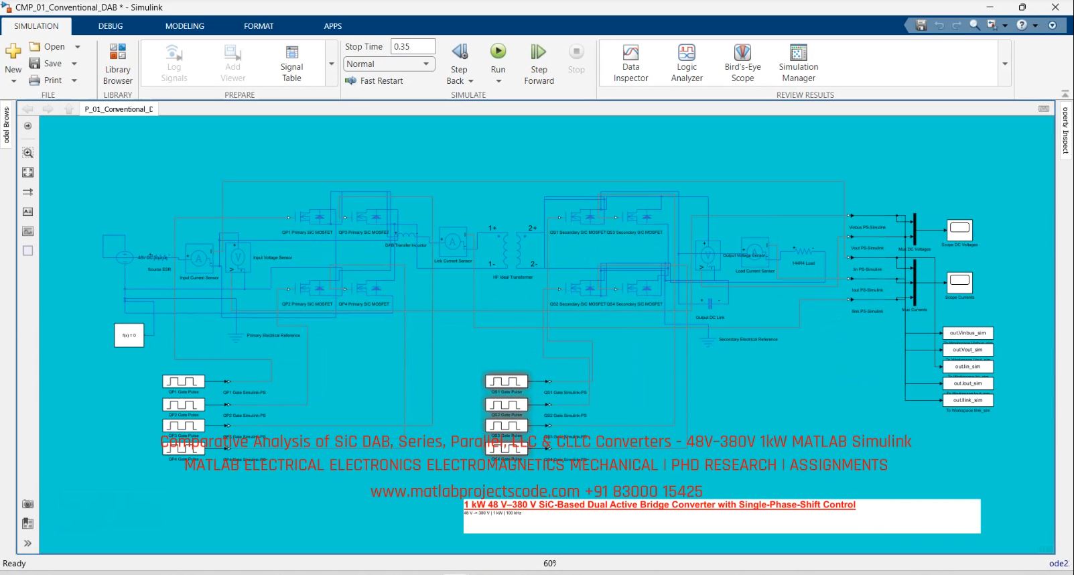Viewport: 1074px width, 575px height.
Task: Select the out.Vinbus_sim To Workspace block
Action: tap(967, 333)
